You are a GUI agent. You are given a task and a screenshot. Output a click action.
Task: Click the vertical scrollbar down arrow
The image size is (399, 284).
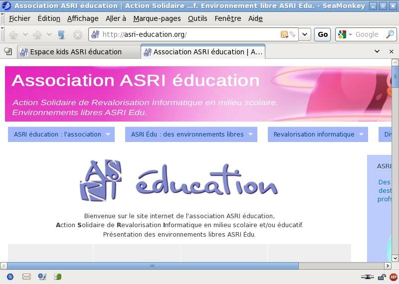click(395, 258)
